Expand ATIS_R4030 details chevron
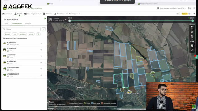This screenshot has height=111, width=198. point(45,50)
